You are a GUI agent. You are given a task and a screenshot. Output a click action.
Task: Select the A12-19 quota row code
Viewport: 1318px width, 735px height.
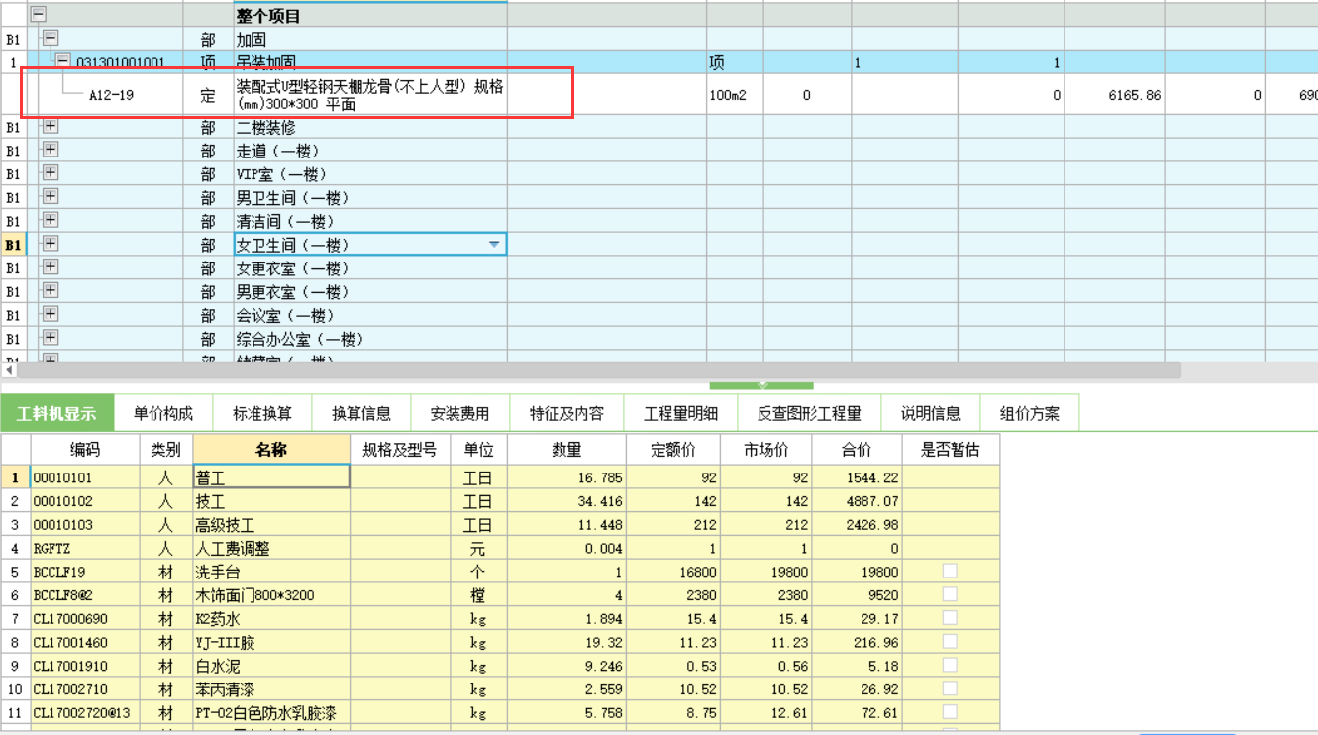111,96
